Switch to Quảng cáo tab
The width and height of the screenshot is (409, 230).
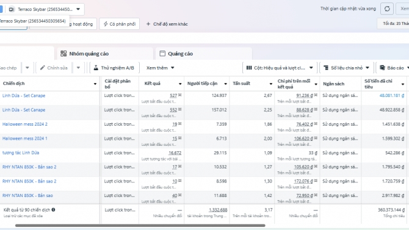(204, 54)
